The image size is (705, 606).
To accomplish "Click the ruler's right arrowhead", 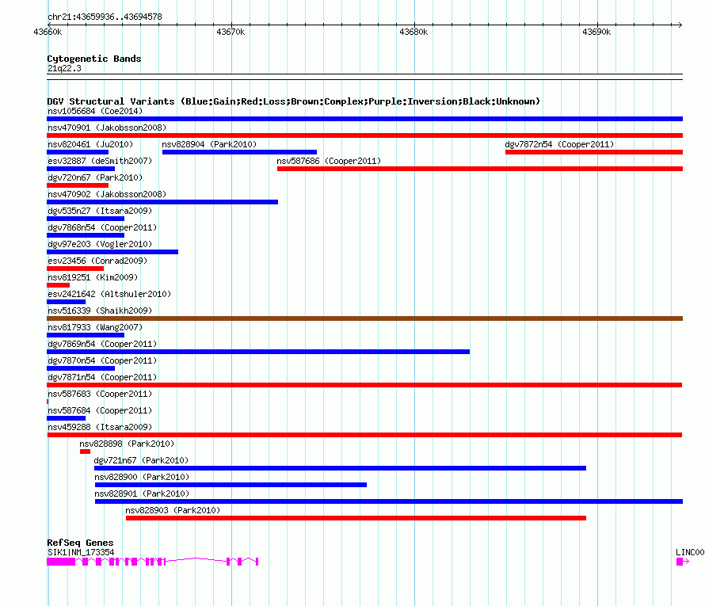I will tap(680, 25).
